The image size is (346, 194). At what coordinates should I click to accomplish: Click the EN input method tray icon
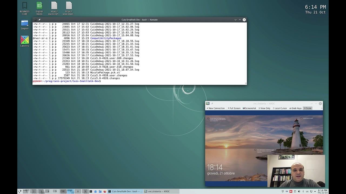click(287, 191)
